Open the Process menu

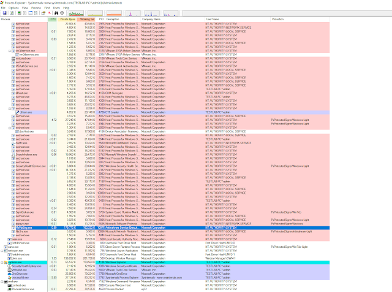point(36,8)
